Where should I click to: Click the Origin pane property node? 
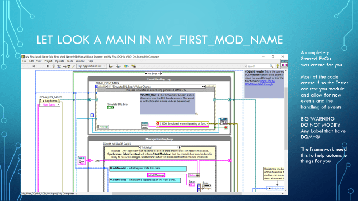click(207, 188)
